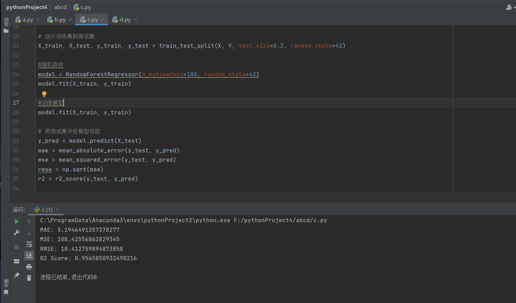Click train_test_split call on line 21
The height and width of the screenshot is (303, 516).
click(187, 46)
